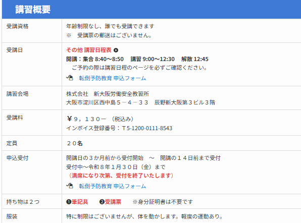Select the text 開講日の３か月前から受付開始
This screenshot has width=301, height=223.
tap(105, 158)
